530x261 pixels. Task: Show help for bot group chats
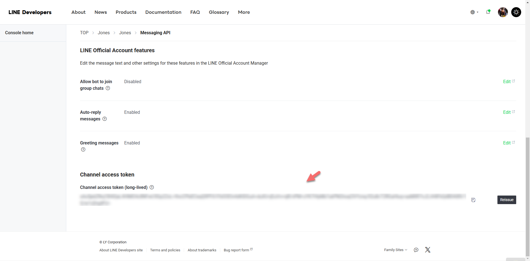(x=108, y=88)
